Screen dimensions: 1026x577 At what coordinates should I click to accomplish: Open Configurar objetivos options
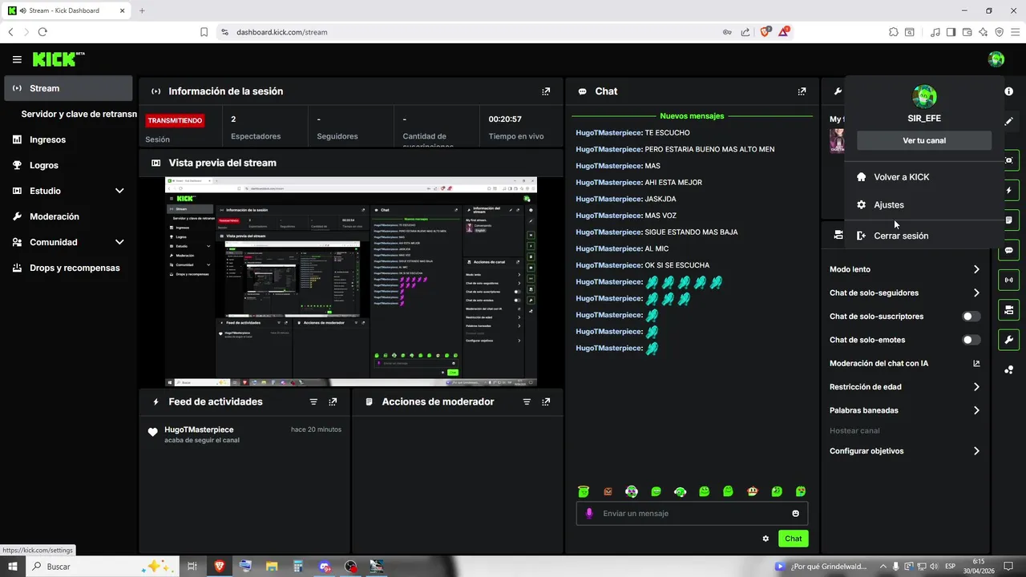point(904,451)
